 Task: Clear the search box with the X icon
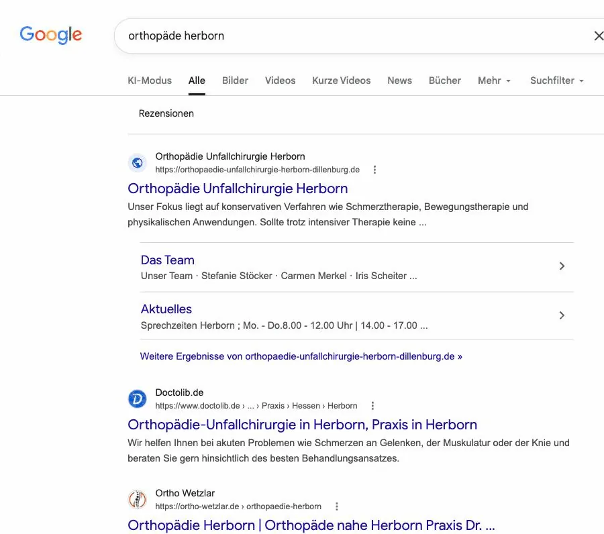pos(598,36)
